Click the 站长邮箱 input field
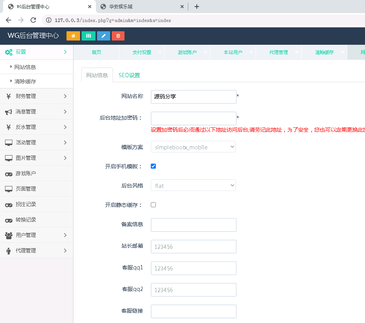The height and width of the screenshot is (323, 365). pos(193,246)
